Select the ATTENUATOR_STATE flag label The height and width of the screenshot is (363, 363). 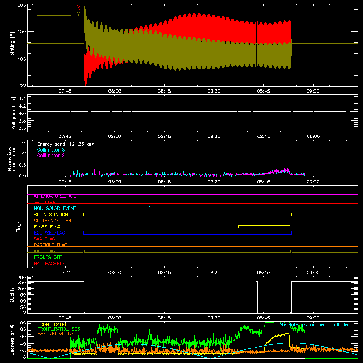[x=55, y=196]
